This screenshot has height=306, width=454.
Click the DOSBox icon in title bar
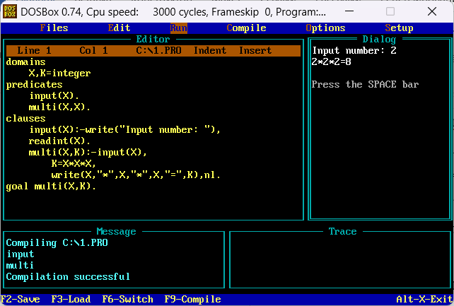click(x=10, y=11)
